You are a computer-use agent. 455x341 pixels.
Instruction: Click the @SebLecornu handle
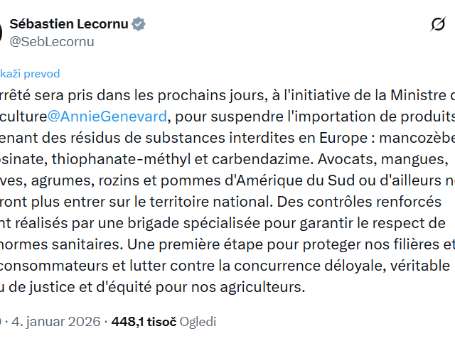pos(51,41)
